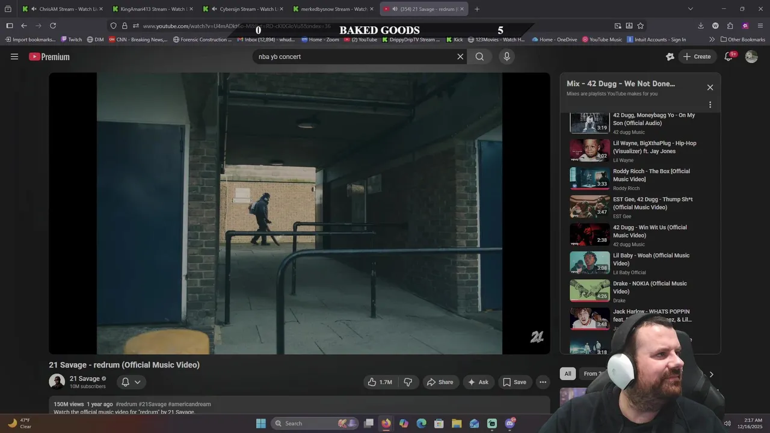Like the redrum video

tap(380, 382)
